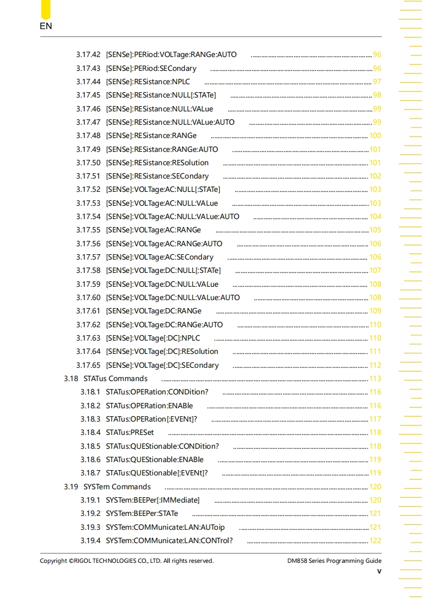Click the SYSTem:BEEPer:STATe entry
This screenshot has width=422, height=598.
142,513
